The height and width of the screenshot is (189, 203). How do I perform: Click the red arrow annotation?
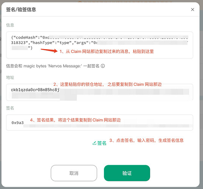(x=49, y=50)
